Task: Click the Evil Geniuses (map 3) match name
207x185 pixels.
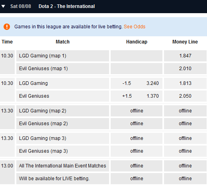Action: click(43, 151)
